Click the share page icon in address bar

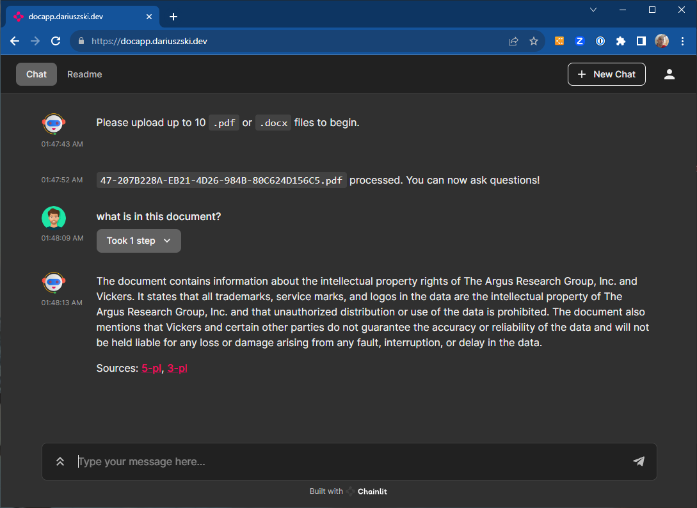pos(513,41)
